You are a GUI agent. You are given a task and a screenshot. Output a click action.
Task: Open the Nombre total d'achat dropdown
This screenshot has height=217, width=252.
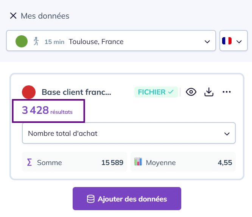click(129, 133)
